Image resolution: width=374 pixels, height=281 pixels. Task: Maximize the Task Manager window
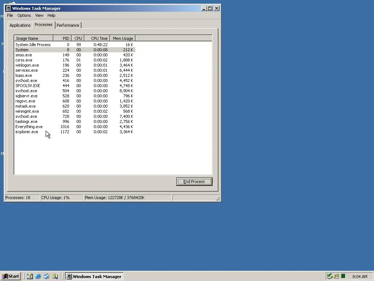pyautogui.click(x=210, y=8)
